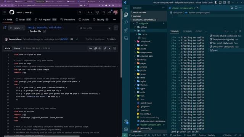The height and width of the screenshot is (137, 244).
Task: Open the GitHub create new plus dropdown
Action: click(x=90, y=12)
